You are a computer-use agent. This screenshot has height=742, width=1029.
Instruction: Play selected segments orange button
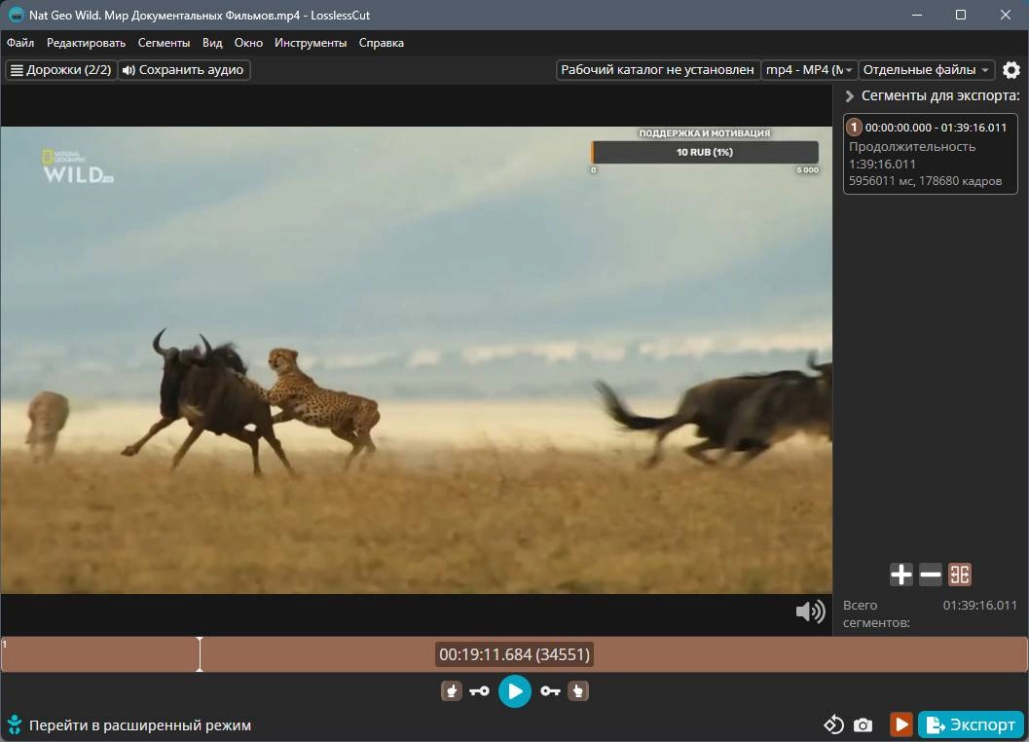tap(901, 724)
